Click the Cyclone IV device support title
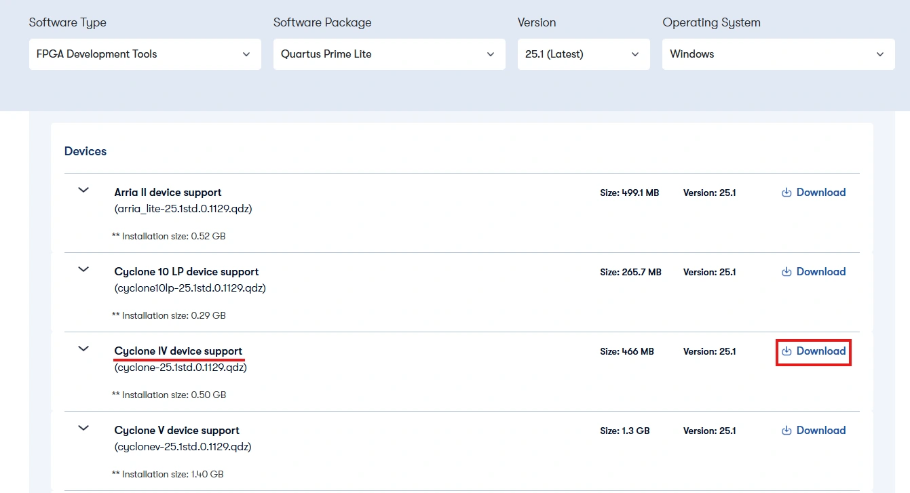Image resolution: width=910 pixels, height=493 pixels. click(178, 351)
